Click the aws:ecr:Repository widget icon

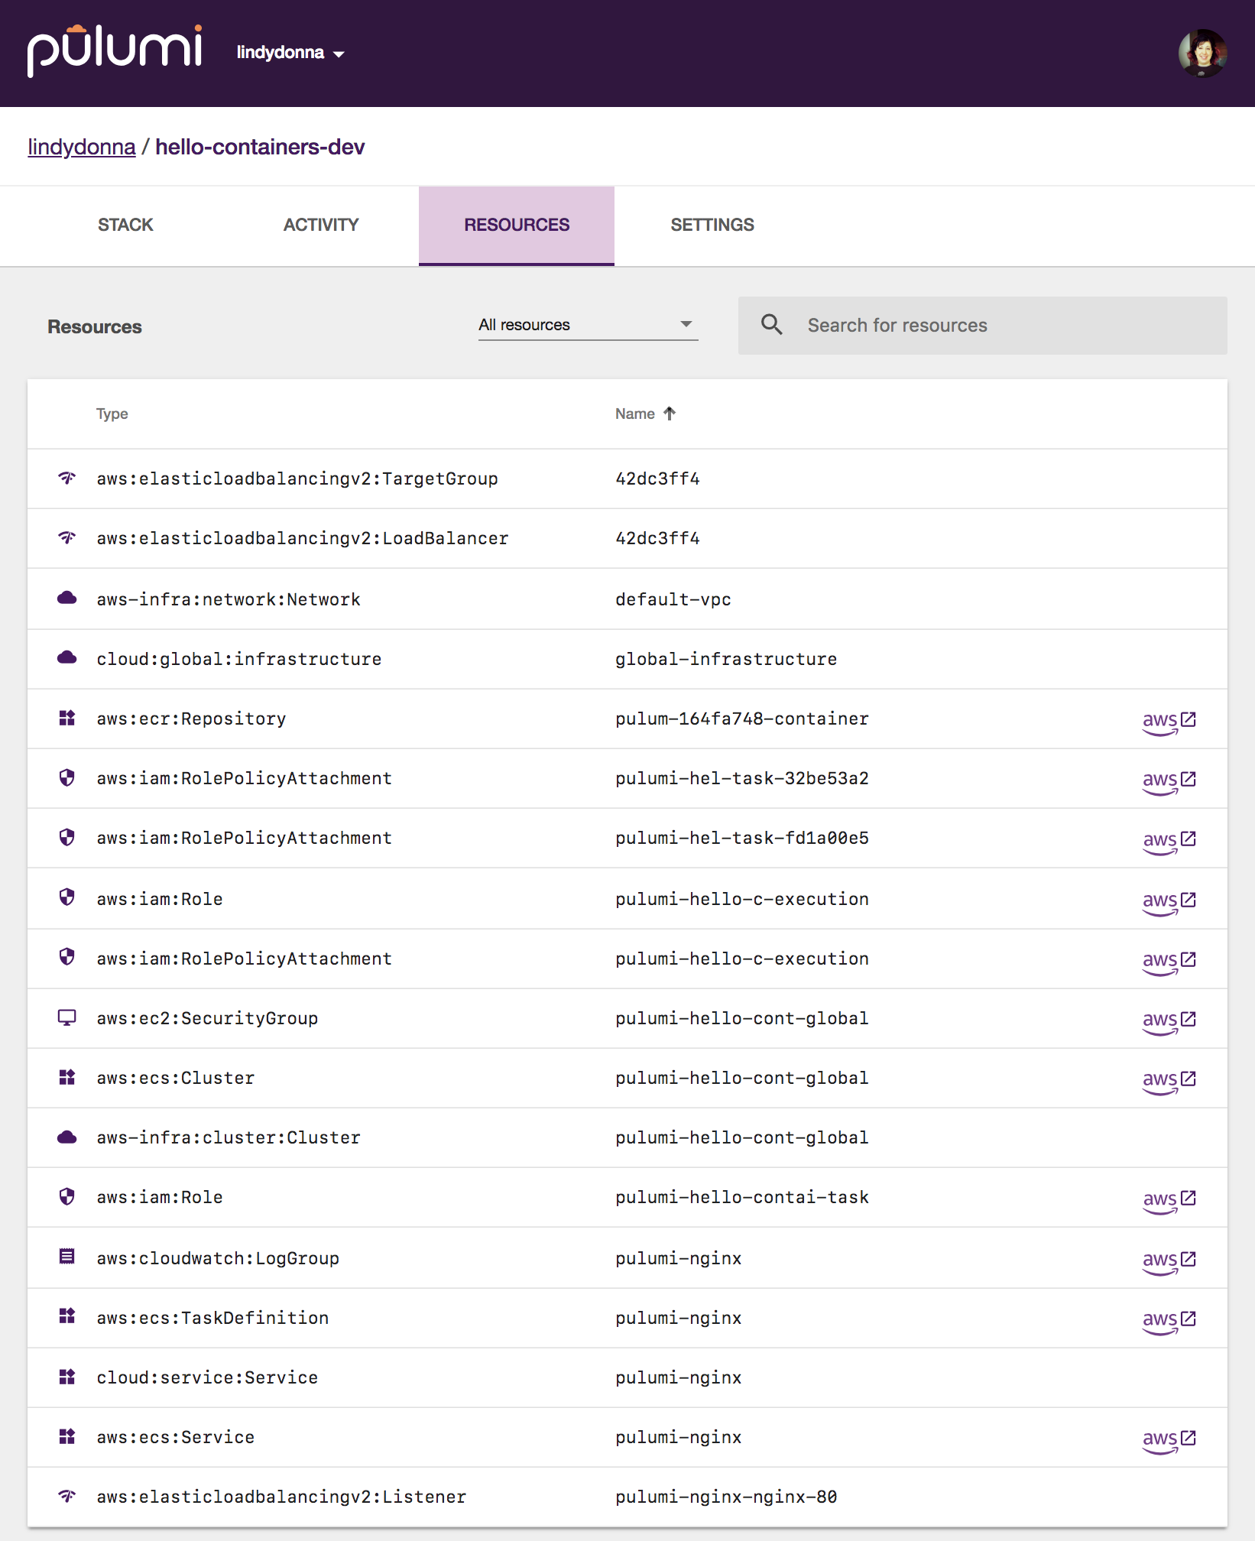coord(67,719)
